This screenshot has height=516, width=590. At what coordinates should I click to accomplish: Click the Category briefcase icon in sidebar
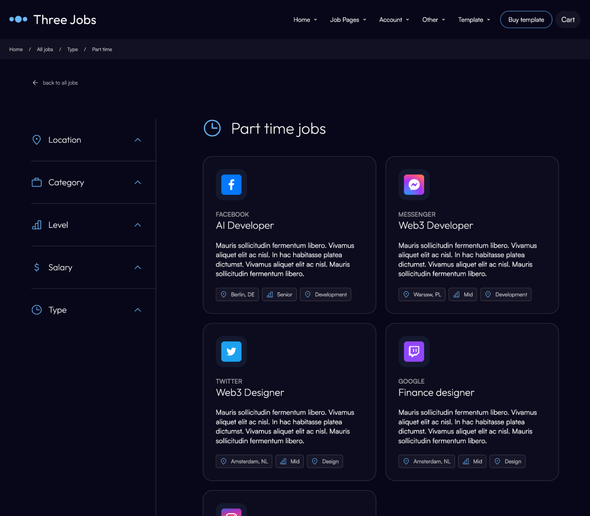pos(37,182)
